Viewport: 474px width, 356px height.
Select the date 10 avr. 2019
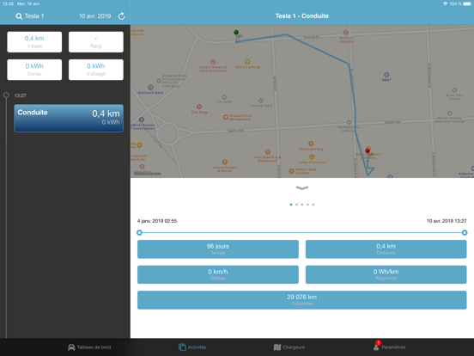tap(95, 16)
